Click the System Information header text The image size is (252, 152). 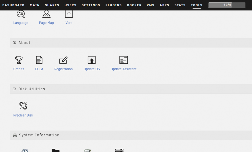click(x=39, y=135)
